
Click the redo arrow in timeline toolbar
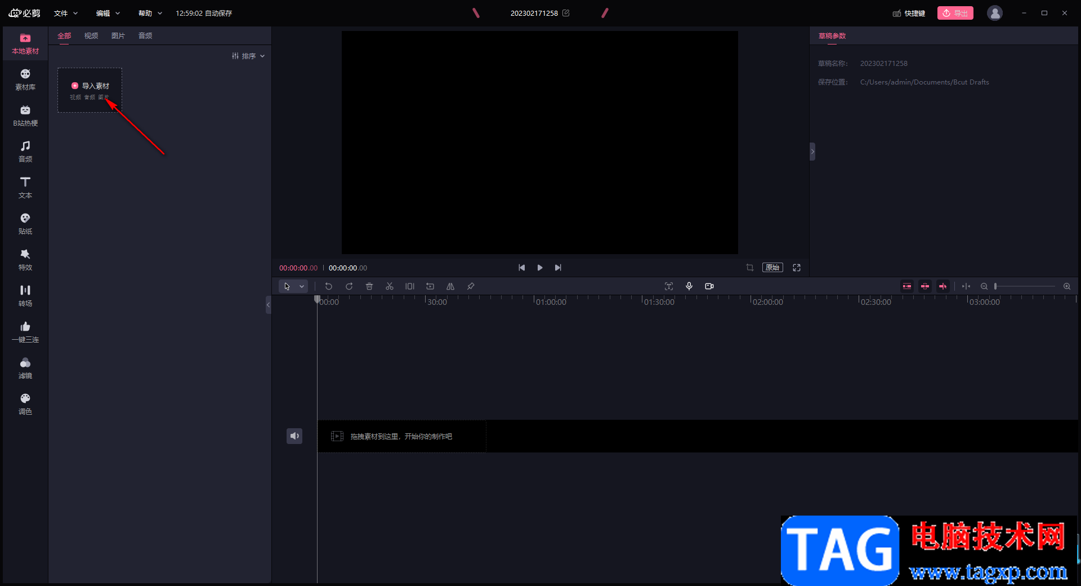[x=349, y=286]
